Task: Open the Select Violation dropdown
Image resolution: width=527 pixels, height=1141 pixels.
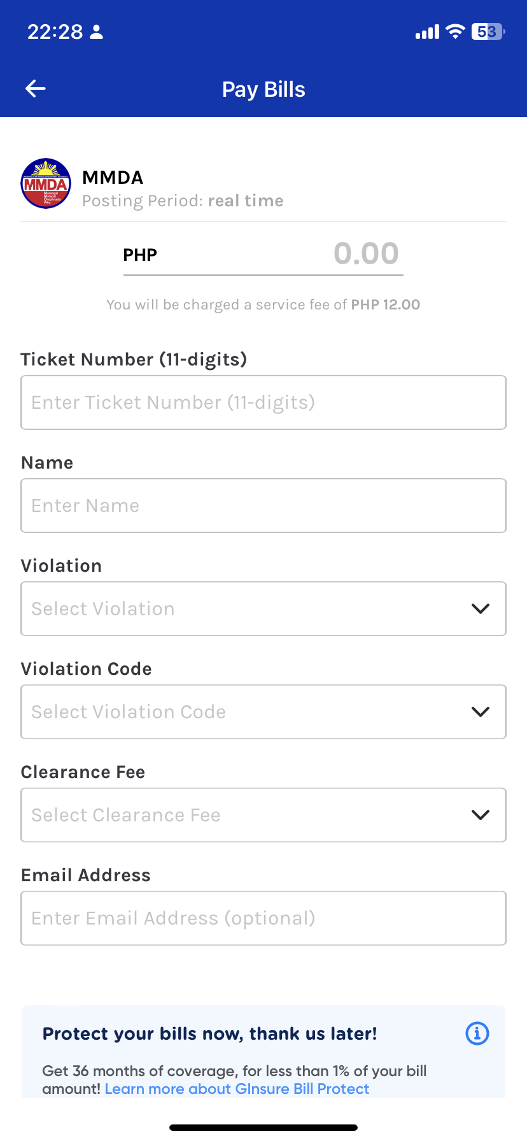Action: (x=263, y=608)
